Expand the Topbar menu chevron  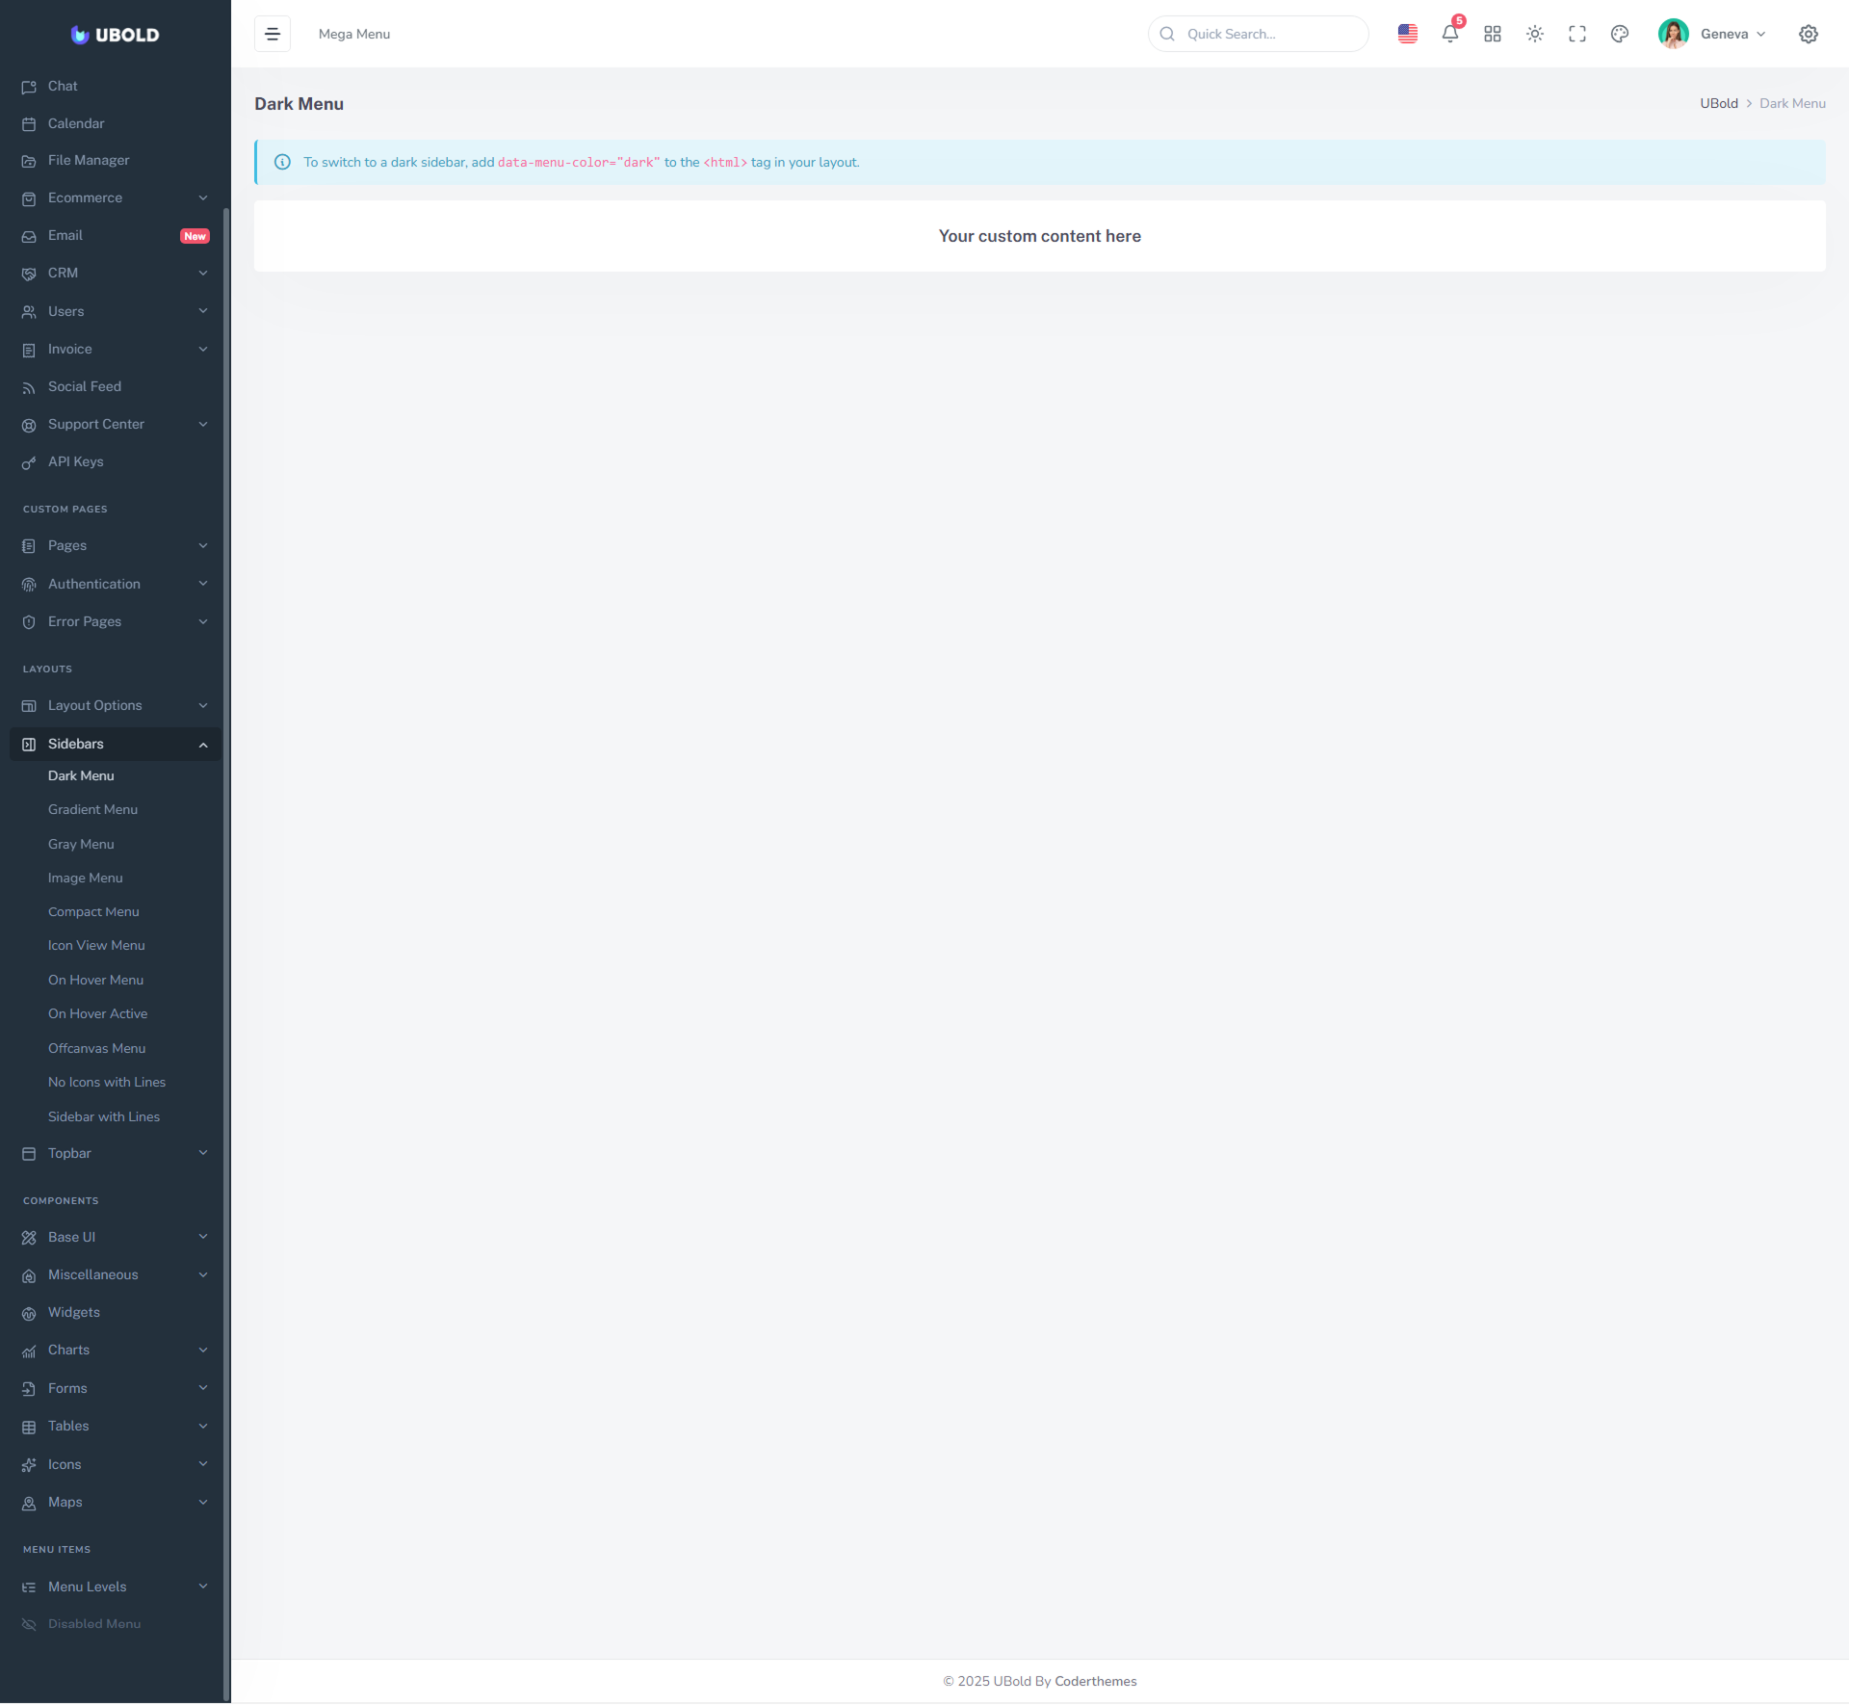[x=203, y=1153]
